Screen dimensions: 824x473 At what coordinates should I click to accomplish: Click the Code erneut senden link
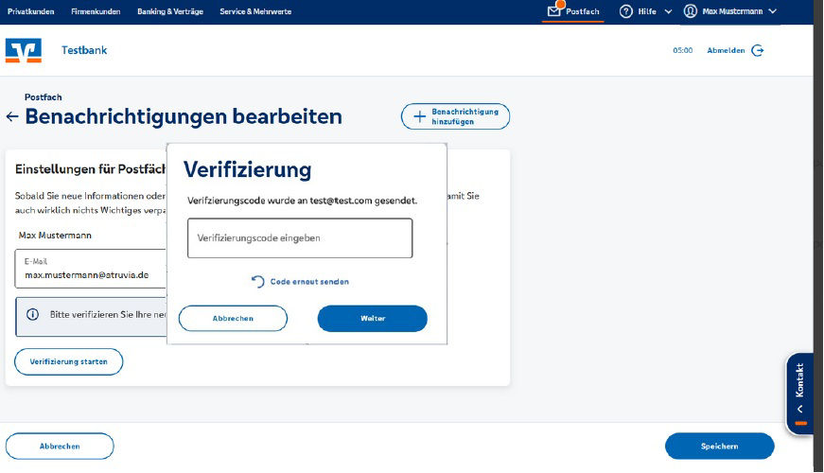[x=309, y=282]
